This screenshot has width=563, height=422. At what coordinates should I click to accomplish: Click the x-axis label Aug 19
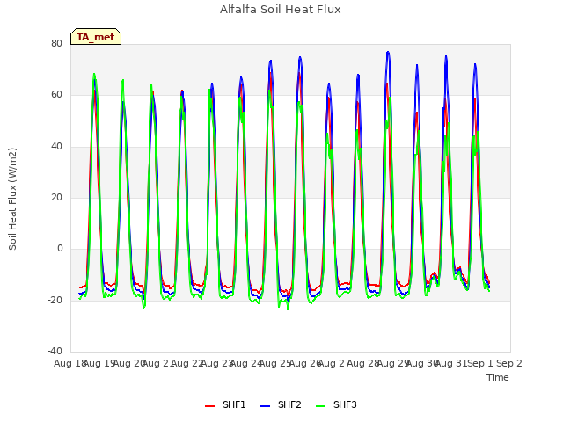(x=99, y=363)
